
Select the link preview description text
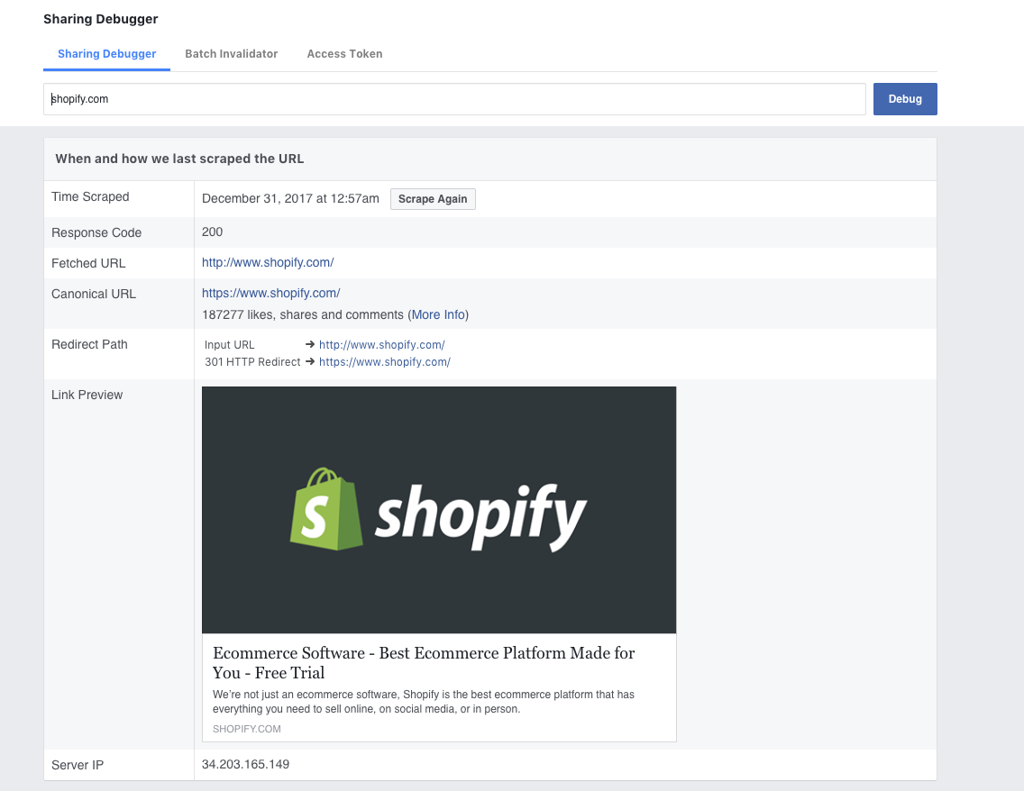[424, 702]
